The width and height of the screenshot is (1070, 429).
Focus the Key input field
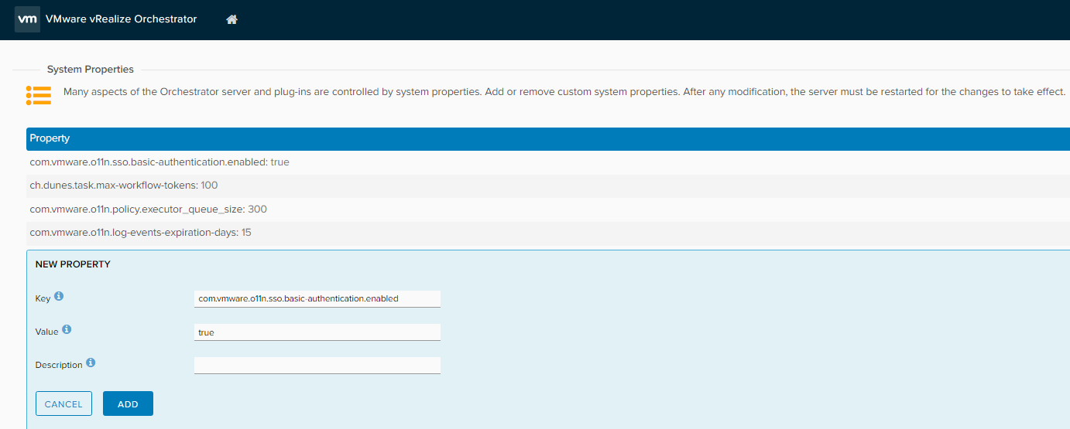(317, 298)
